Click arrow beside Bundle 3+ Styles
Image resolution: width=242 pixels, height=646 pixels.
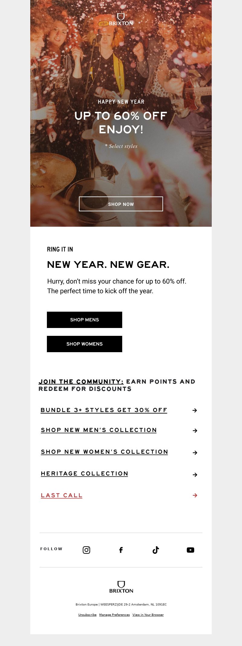pyautogui.click(x=195, y=410)
